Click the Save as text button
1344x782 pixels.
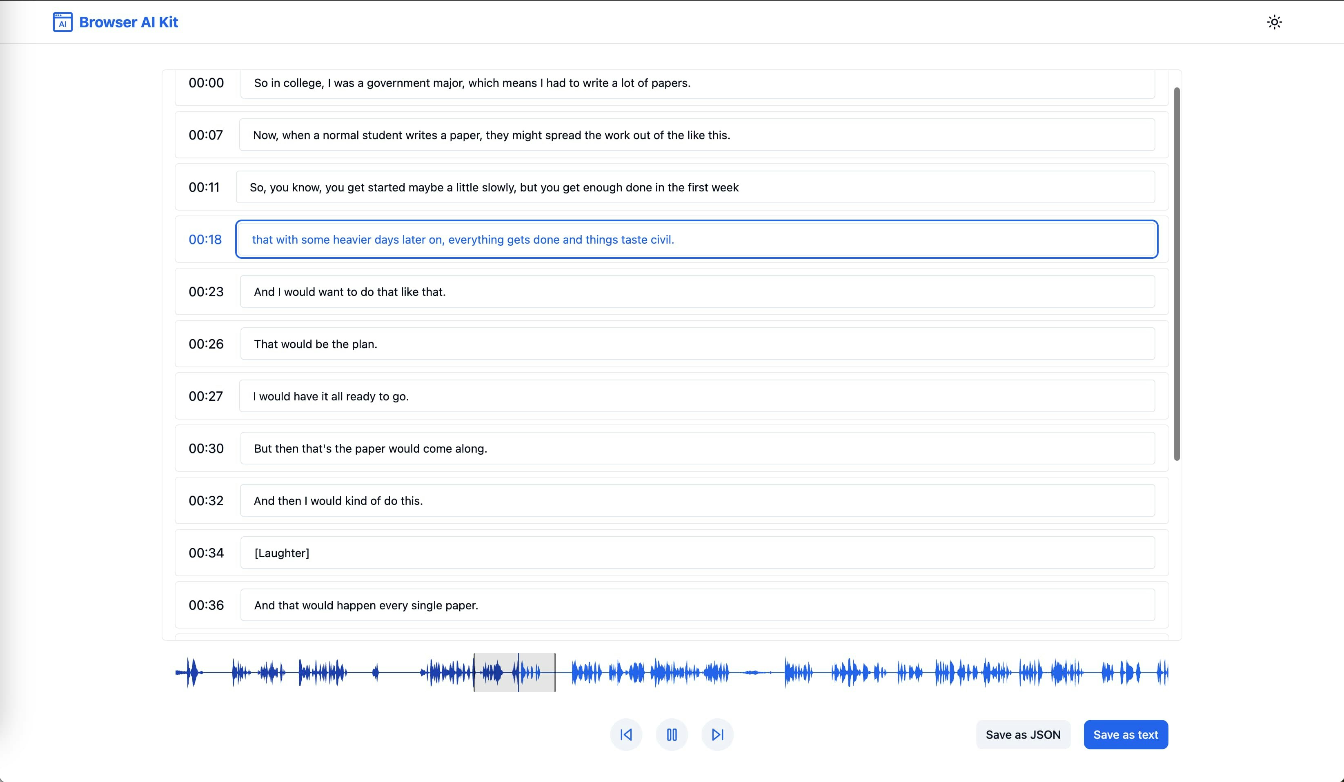click(1125, 735)
